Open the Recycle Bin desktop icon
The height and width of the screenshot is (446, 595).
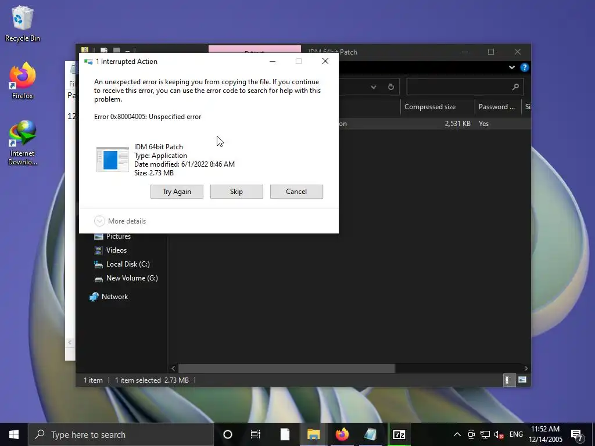(23, 23)
